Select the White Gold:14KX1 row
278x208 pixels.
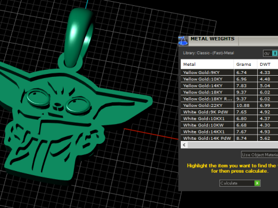[x=229, y=132]
